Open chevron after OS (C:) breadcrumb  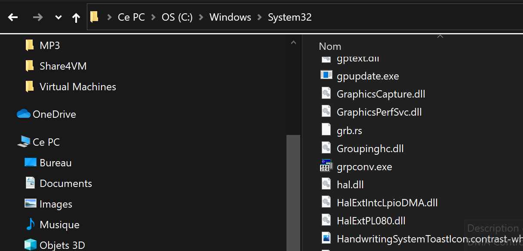(x=201, y=17)
